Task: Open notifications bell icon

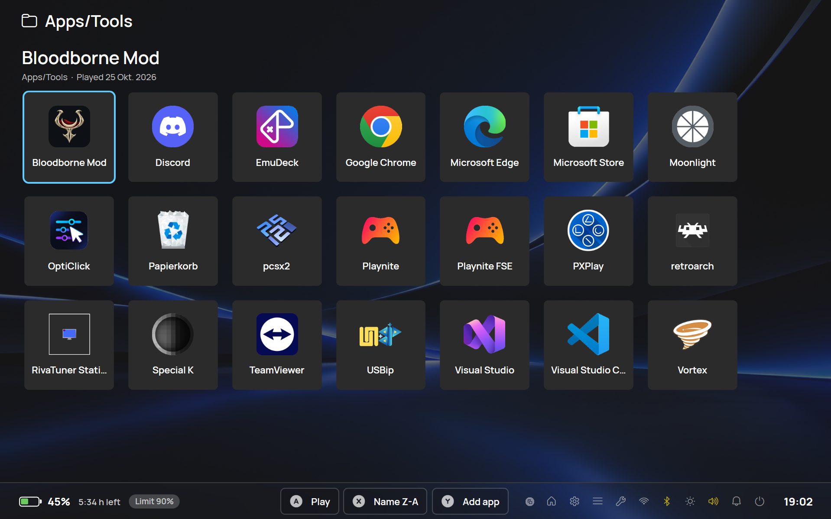Action: pyautogui.click(x=736, y=501)
